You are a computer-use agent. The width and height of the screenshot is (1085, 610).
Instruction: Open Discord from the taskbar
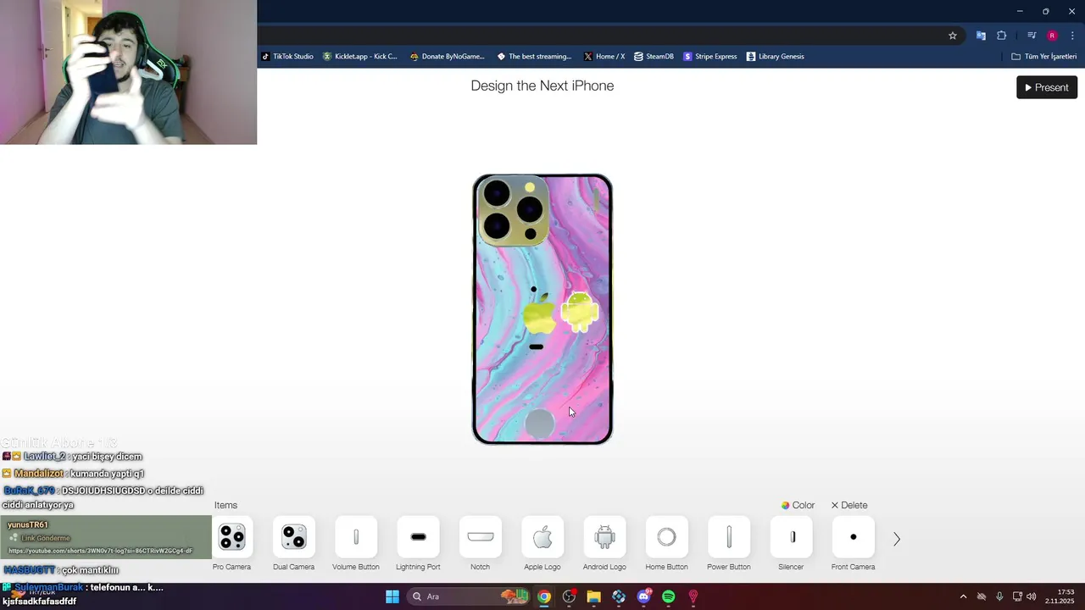[x=643, y=596]
